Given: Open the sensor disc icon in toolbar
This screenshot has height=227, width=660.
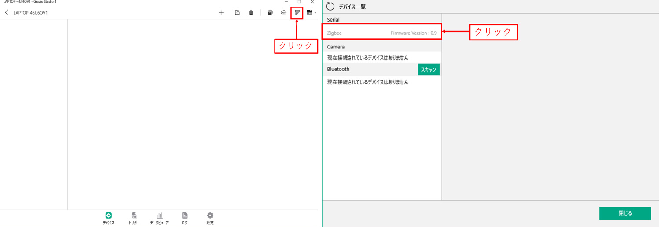Looking at the screenshot, I should pos(270,13).
